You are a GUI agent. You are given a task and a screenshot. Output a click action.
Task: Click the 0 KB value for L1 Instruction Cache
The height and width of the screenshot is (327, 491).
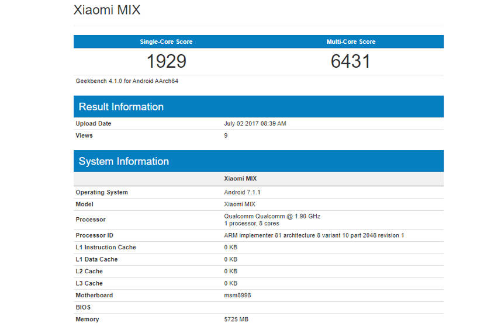point(231,247)
